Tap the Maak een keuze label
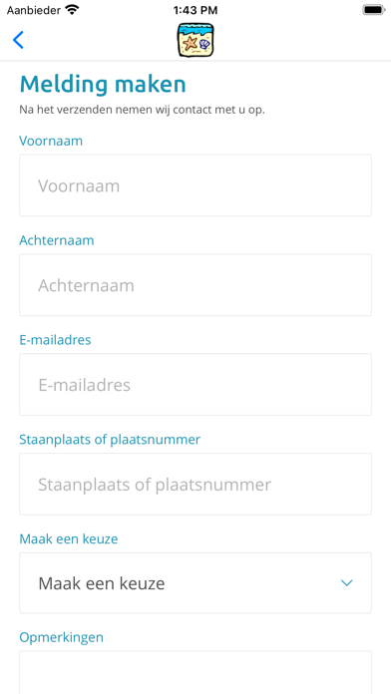This screenshot has width=391, height=694. coord(69,539)
